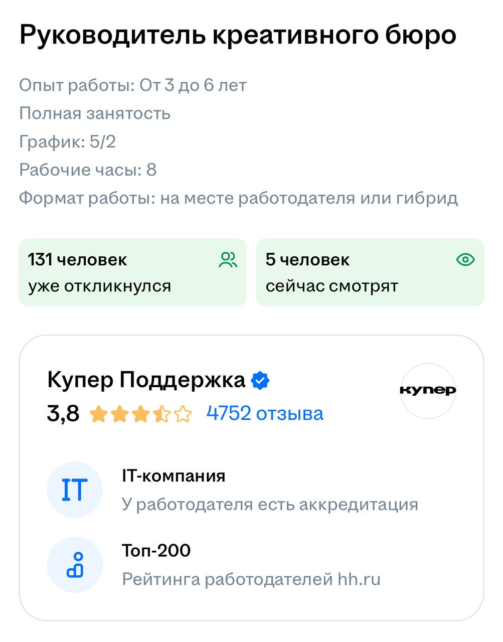Click the Топ-200 rating icon
Viewport: 503px width, 642px height.
click(x=74, y=565)
